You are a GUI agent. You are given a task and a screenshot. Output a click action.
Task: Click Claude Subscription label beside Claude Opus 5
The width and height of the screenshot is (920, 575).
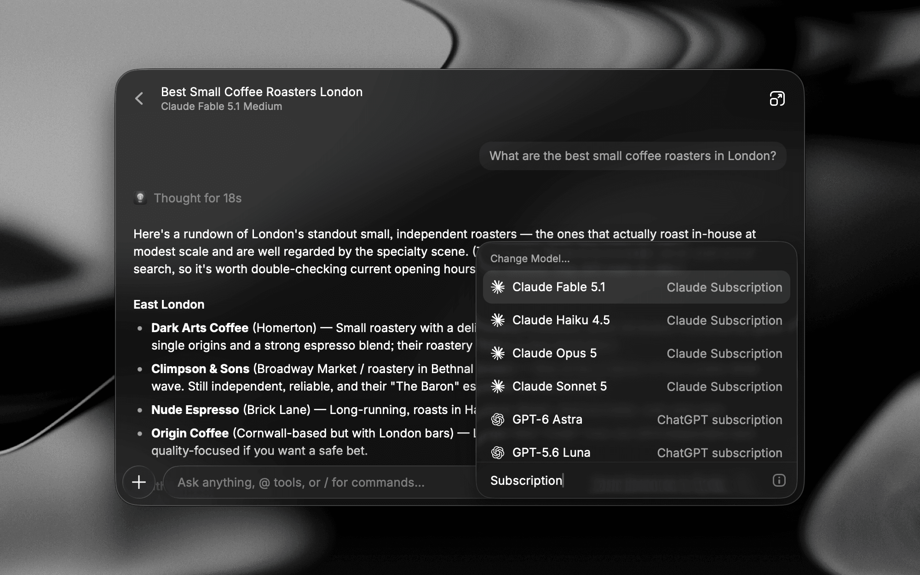point(724,353)
